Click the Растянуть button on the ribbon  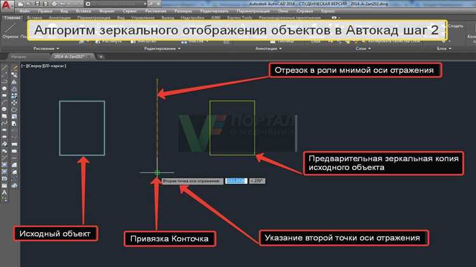[109, 41]
